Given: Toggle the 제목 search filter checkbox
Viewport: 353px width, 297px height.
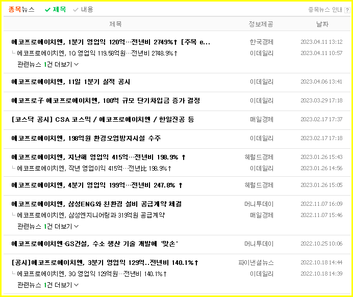Looking at the screenshot, I should pos(56,10).
